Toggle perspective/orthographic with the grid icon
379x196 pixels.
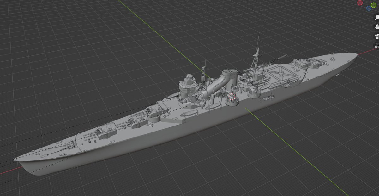coord(376,46)
